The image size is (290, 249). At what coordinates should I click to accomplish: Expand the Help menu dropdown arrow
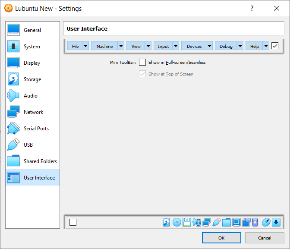point(266,46)
